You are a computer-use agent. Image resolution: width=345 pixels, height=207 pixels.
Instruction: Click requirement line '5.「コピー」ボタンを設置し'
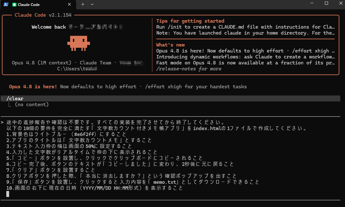click(x=104, y=158)
